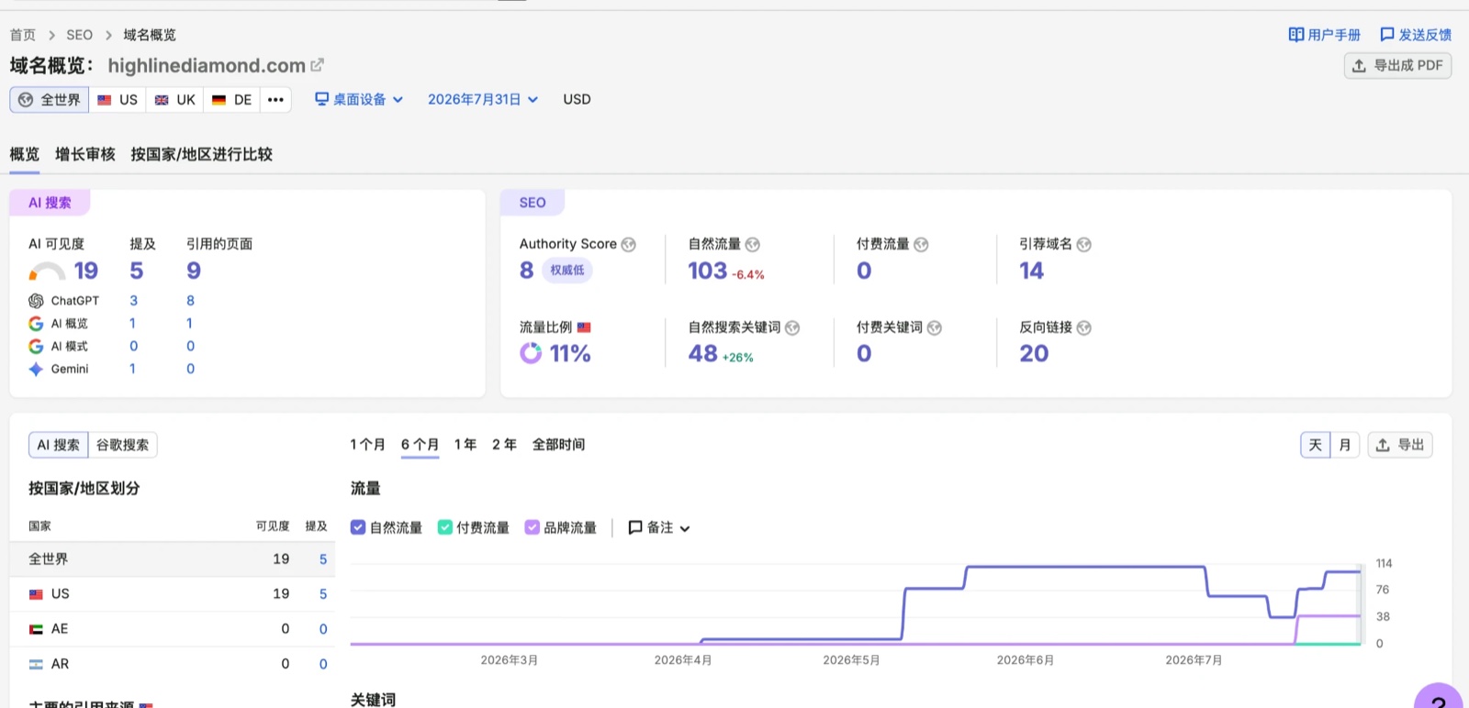Screen dimensions: 1469x708
Task: Select 全部时间 time range
Action: point(559,445)
